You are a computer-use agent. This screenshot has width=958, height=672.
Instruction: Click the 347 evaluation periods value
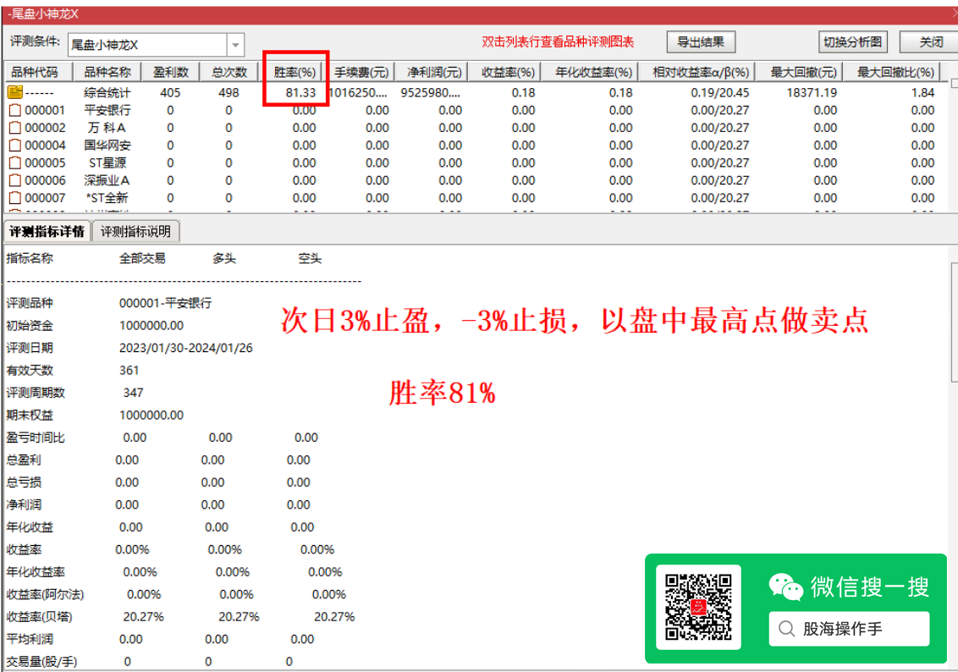tap(133, 393)
